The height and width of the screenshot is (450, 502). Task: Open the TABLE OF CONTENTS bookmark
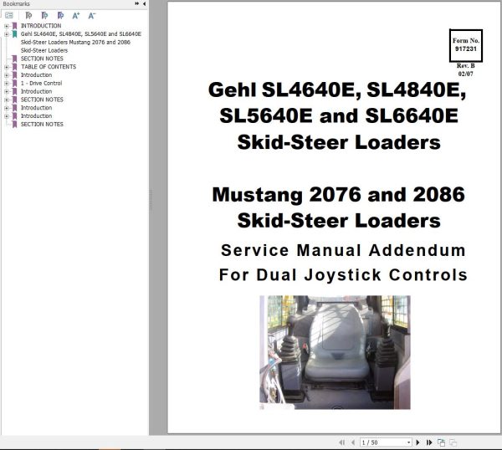click(49, 67)
